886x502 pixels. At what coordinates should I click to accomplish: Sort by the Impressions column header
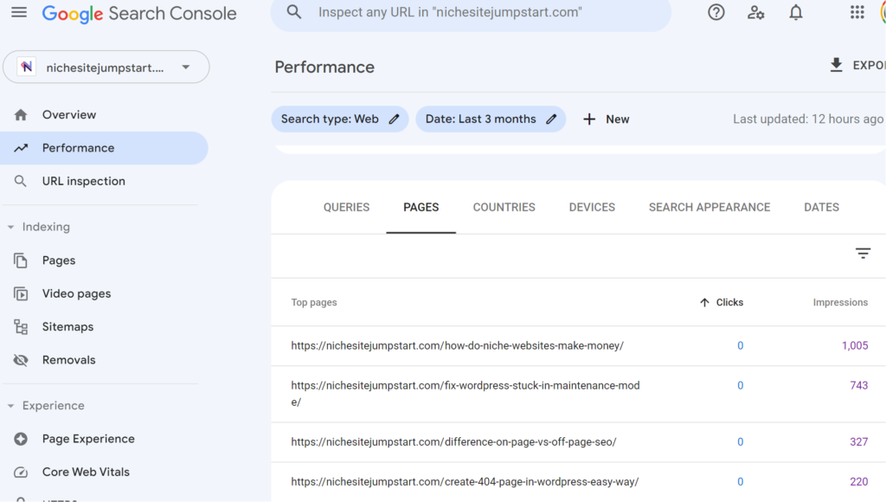pos(840,302)
